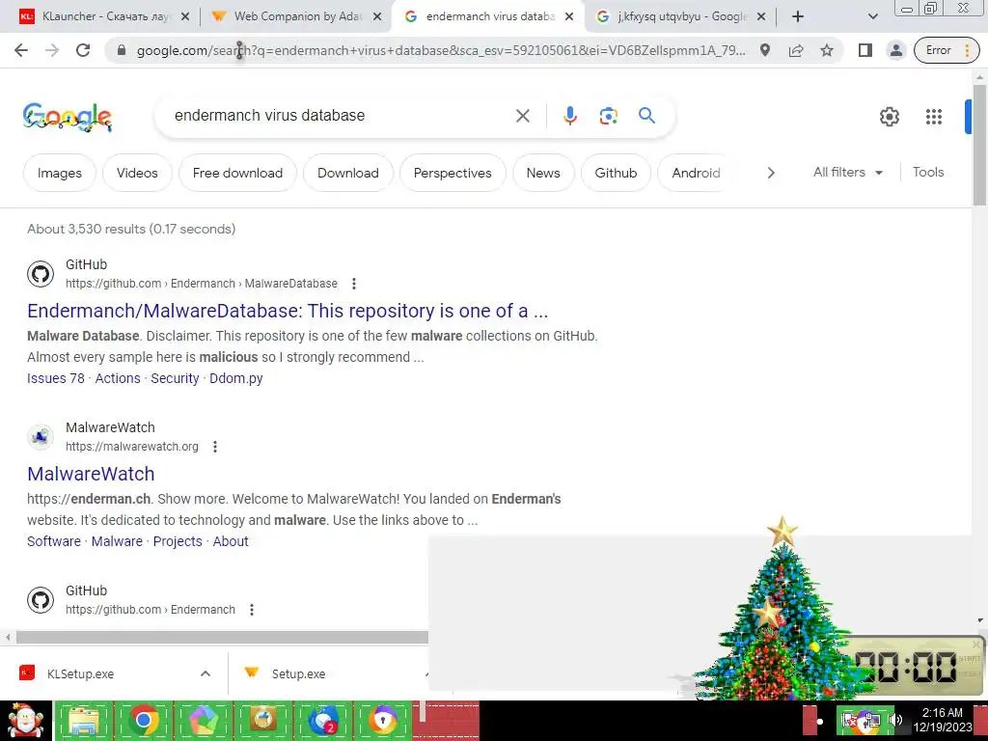Screen dimensions: 988x741
Task: Share this page via address bar icon
Action: pyautogui.click(x=796, y=50)
